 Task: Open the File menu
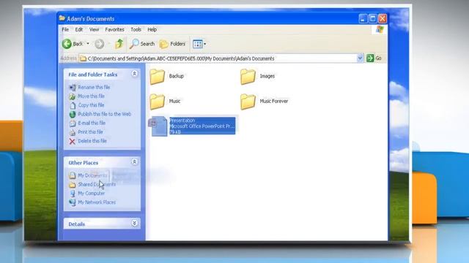pyautogui.click(x=65, y=29)
